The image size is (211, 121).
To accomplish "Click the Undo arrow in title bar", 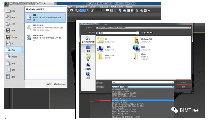I will pos(22,3).
